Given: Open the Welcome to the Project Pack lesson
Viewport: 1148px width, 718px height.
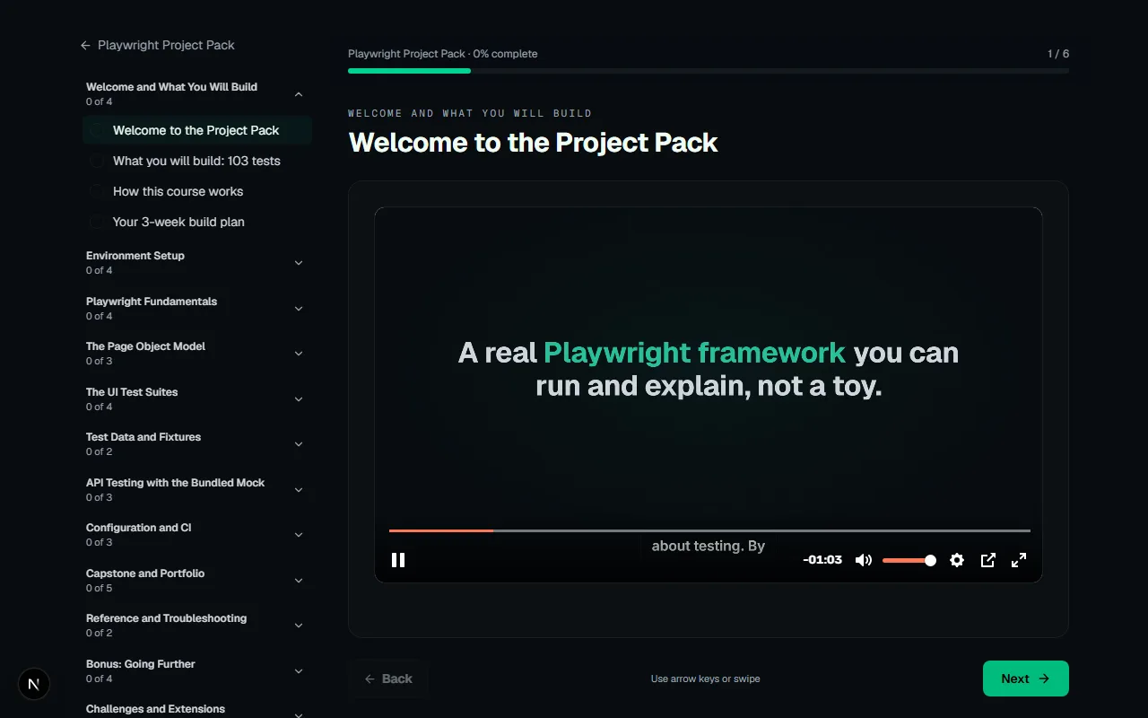Looking at the screenshot, I should click(x=196, y=130).
